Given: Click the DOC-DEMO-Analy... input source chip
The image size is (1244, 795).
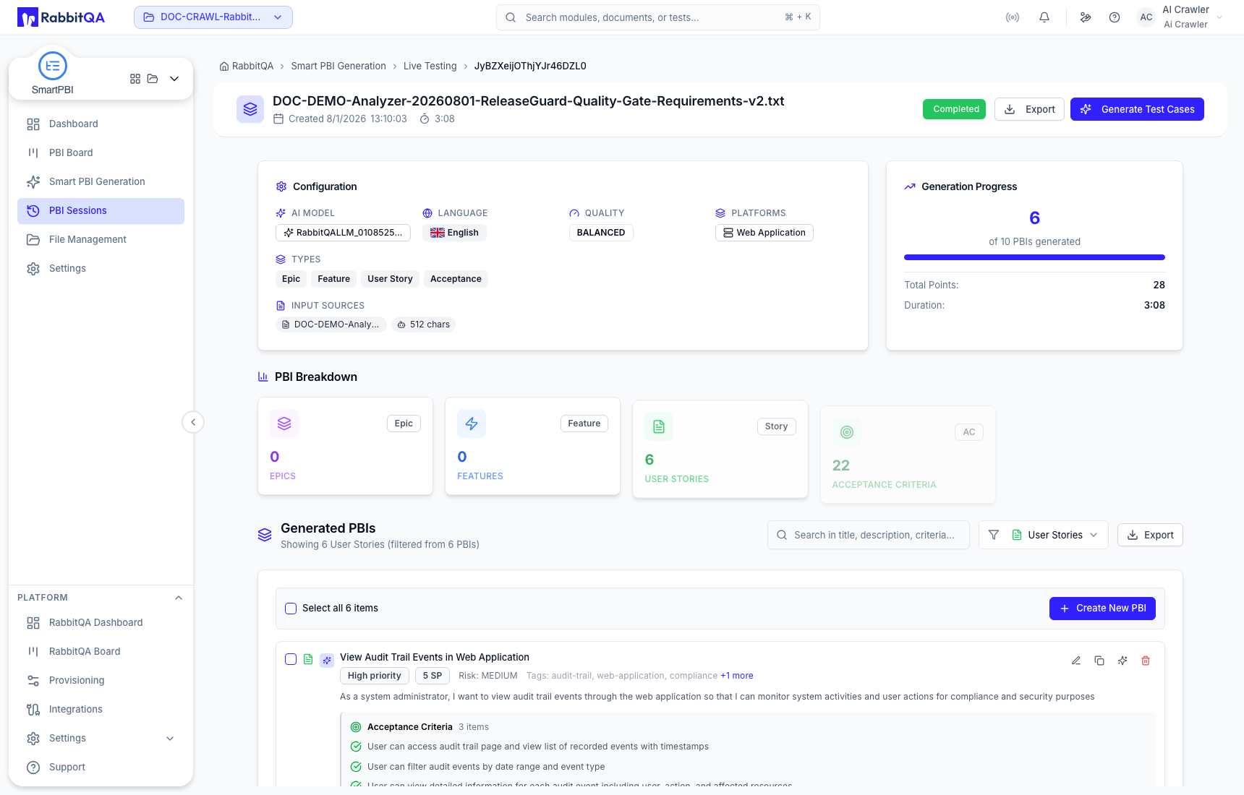Looking at the screenshot, I should click(331, 325).
